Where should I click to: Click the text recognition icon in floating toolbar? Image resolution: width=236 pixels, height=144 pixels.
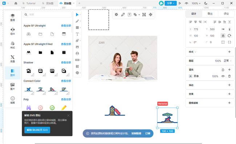pyautogui.click(x=130, y=15)
